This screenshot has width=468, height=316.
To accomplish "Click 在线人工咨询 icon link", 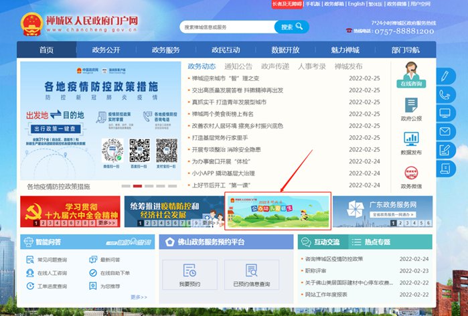I will (x=47, y=272).
